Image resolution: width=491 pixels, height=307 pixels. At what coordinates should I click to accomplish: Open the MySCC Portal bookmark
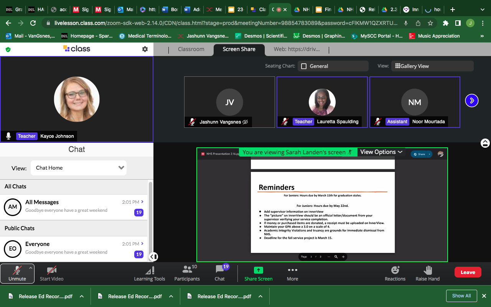click(377, 36)
